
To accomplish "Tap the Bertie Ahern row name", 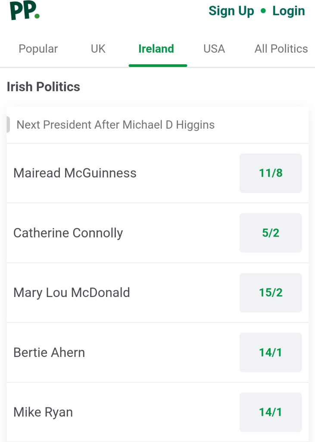I will click(49, 352).
